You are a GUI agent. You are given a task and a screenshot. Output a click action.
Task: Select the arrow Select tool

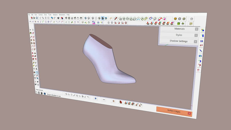tap(30, 30)
